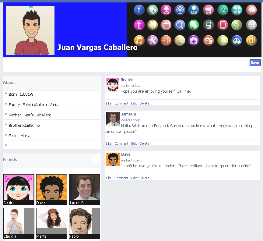Open Dave's profile from his post name
263x241 pixels.
coord(126,154)
